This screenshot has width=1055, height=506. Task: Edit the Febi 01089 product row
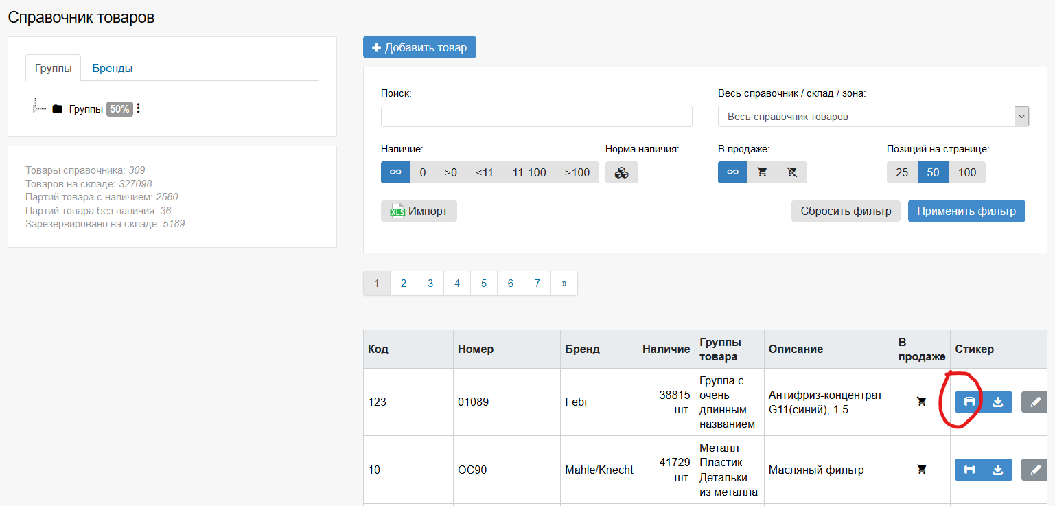[x=1035, y=402]
